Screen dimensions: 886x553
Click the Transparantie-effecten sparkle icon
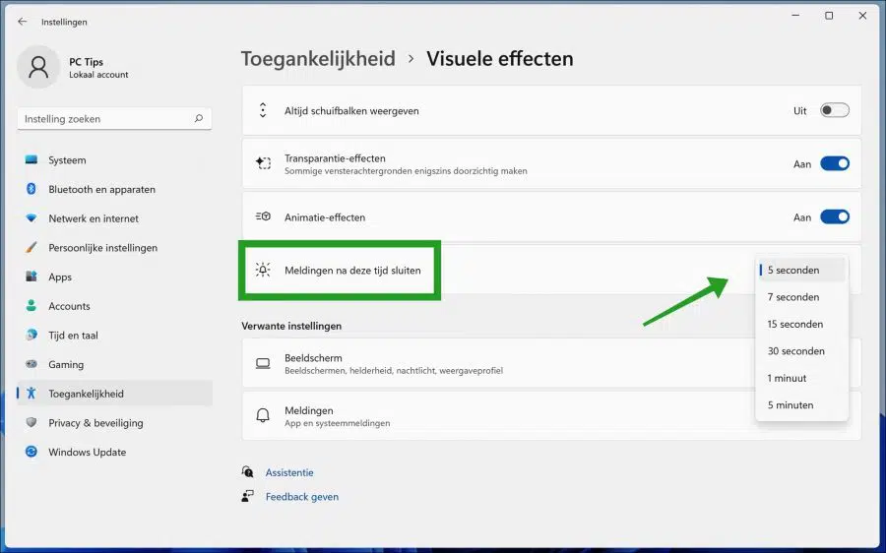coord(263,163)
